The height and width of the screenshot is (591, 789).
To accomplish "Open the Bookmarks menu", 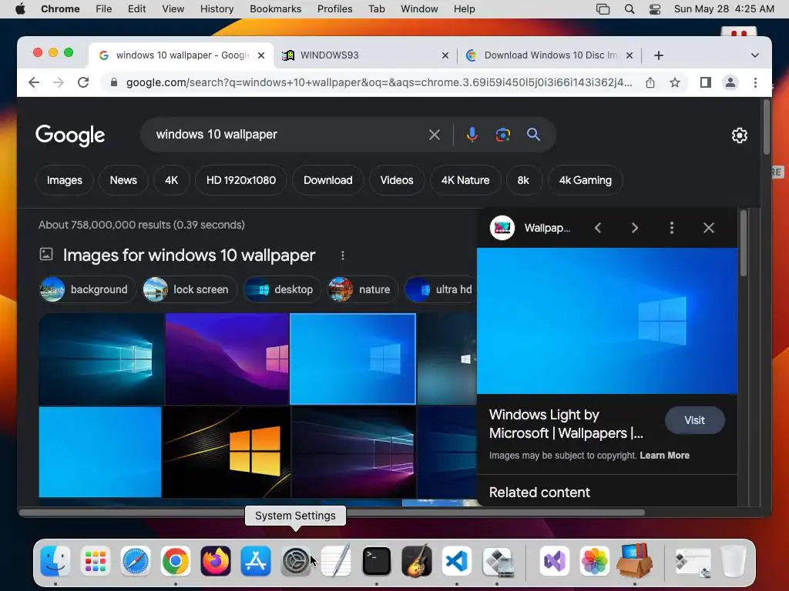I will pos(275,9).
